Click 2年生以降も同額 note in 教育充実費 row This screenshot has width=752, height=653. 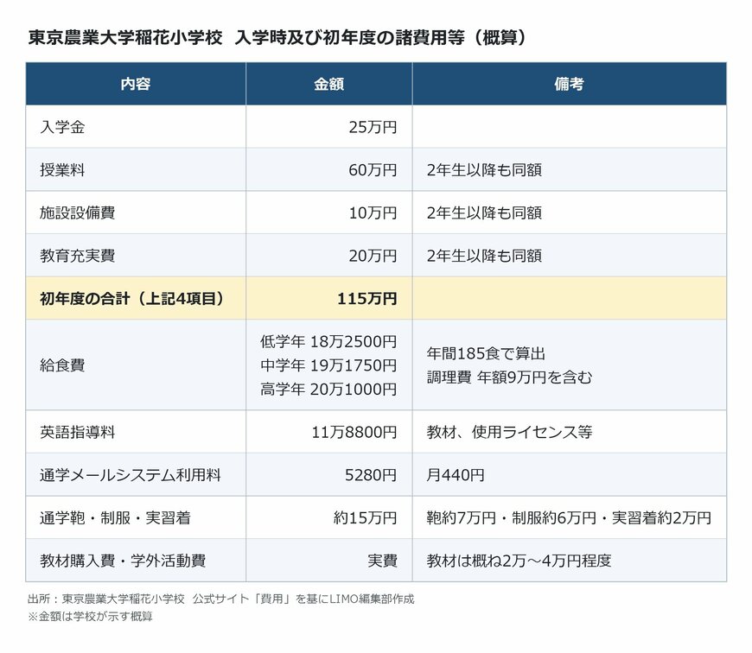tap(484, 256)
